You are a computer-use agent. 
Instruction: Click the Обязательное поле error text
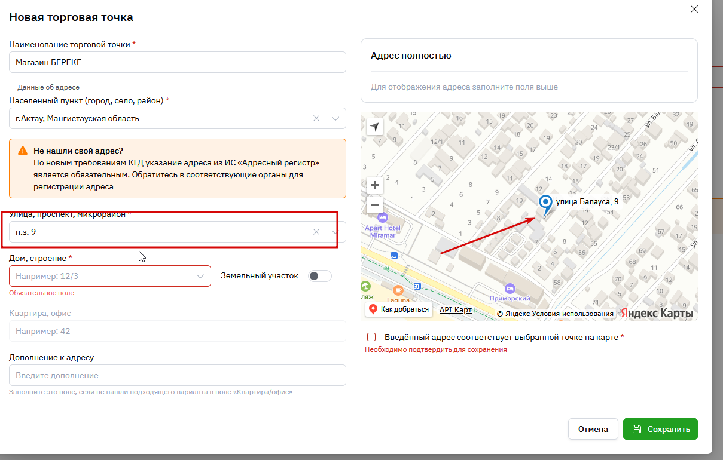click(x=42, y=293)
